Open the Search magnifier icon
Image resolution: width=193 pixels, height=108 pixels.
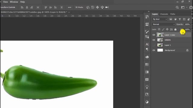177,7
